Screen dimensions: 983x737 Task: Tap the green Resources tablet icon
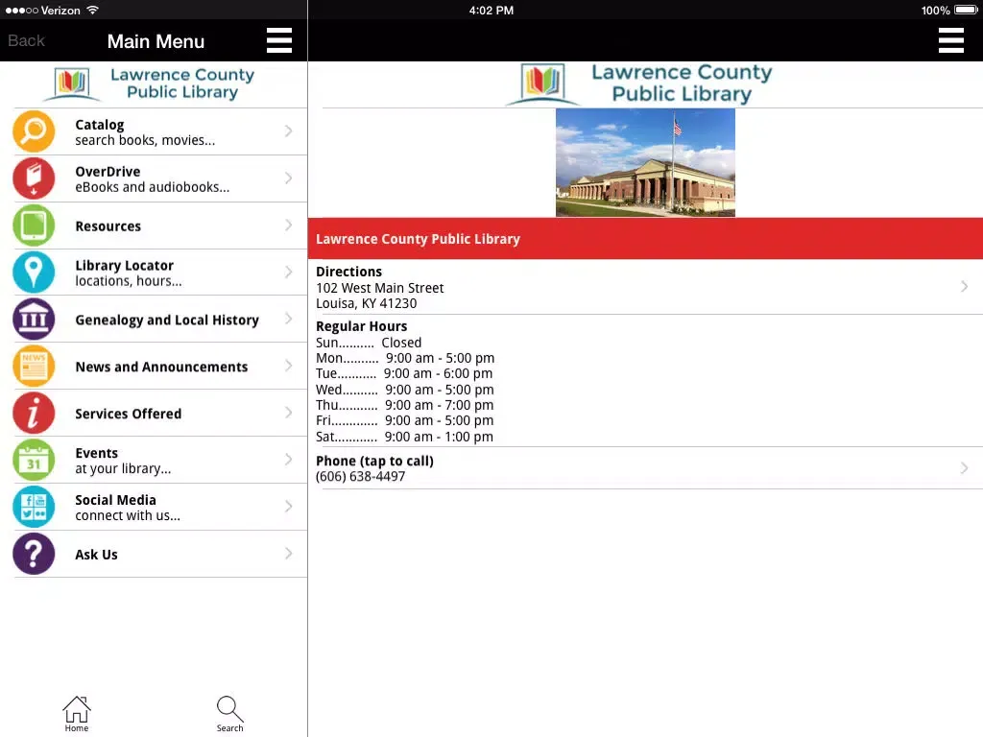(x=34, y=226)
